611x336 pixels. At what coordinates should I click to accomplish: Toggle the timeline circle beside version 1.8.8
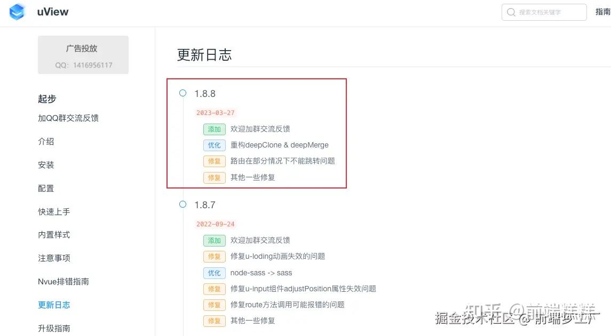[182, 93]
